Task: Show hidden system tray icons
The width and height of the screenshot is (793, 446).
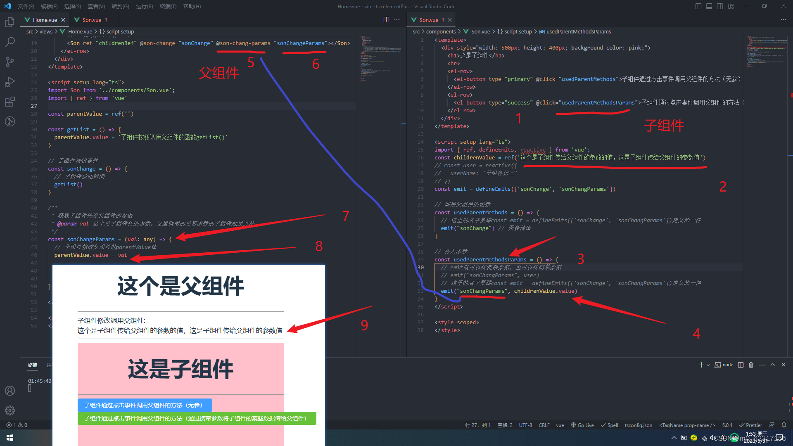Action: pyautogui.click(x=674, y=438)
